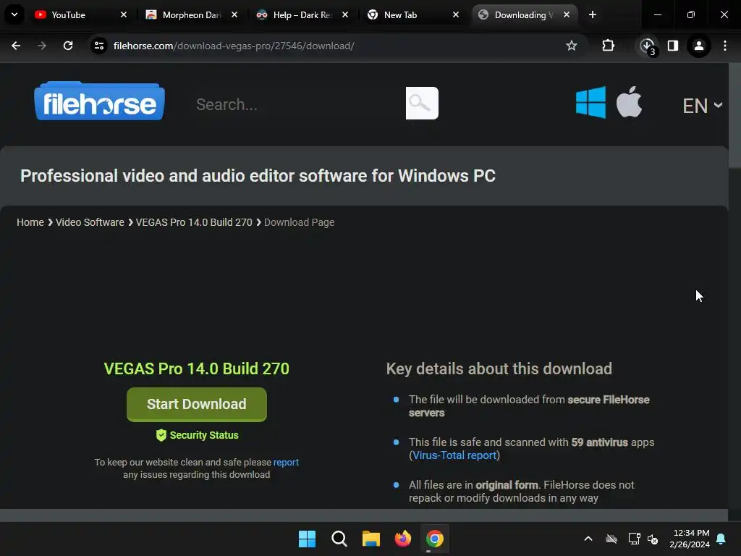The height and width of the screenshot is (556, 741).
Task: Reload the current page
Action: (68, 46)
